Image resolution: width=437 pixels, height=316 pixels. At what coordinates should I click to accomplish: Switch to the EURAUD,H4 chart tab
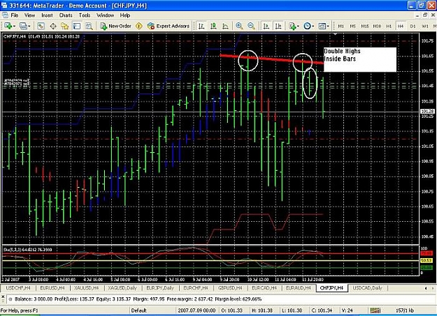pyautogui.click(x=299, y=288)
